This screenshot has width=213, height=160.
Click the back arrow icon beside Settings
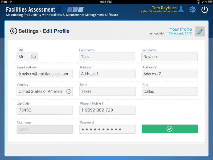coord(14,31)
